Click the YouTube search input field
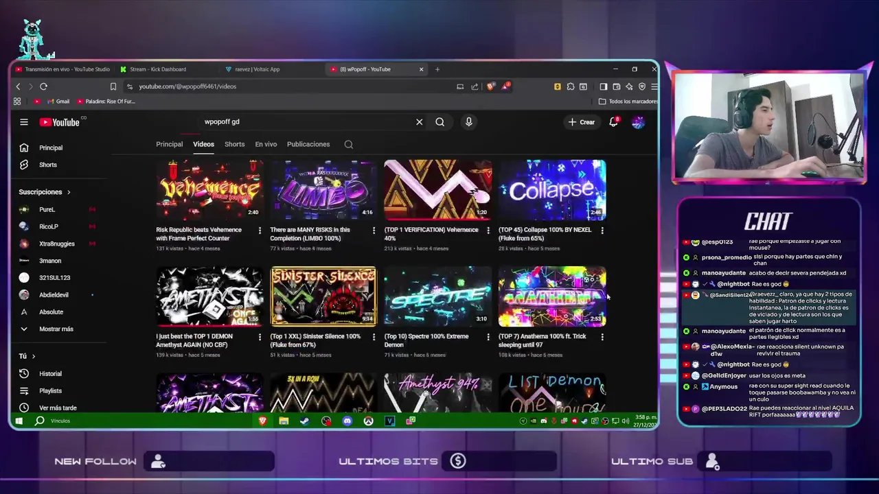Viewport: 879px width, 494px height. [306, 122]
